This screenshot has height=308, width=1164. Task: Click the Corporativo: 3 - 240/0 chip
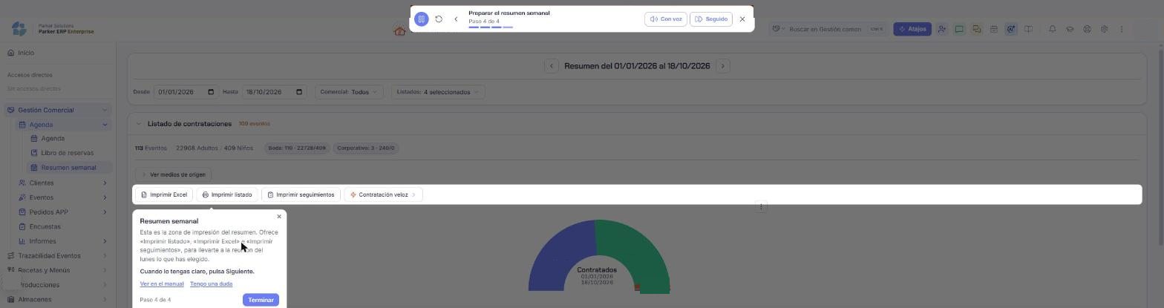366,148
